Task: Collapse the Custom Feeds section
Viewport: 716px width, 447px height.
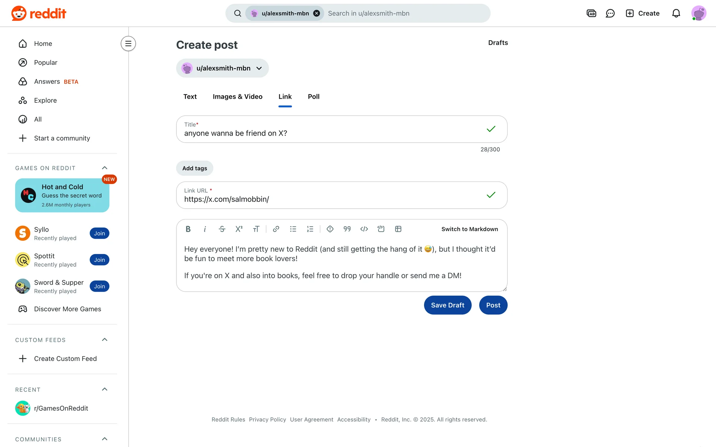Action: 105,340
